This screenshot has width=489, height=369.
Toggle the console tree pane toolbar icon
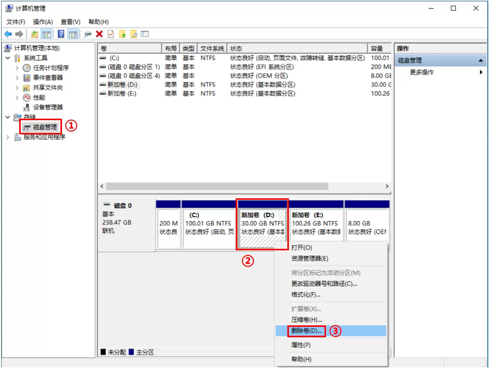[46, 34]
